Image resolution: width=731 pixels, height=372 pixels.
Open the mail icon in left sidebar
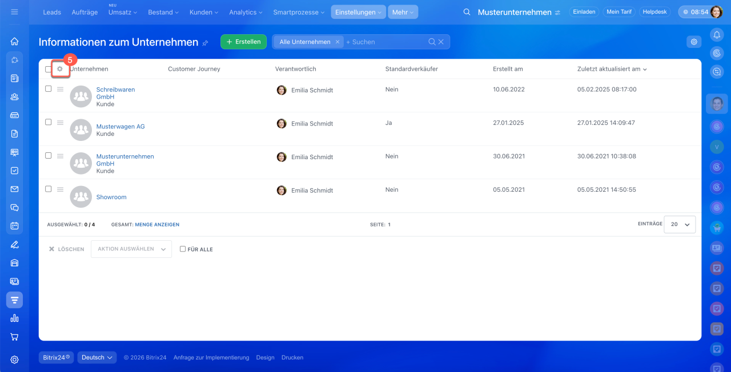pos(15,189)
